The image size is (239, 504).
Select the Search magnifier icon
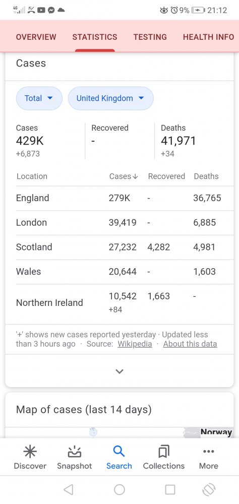[x=119, y=452]
